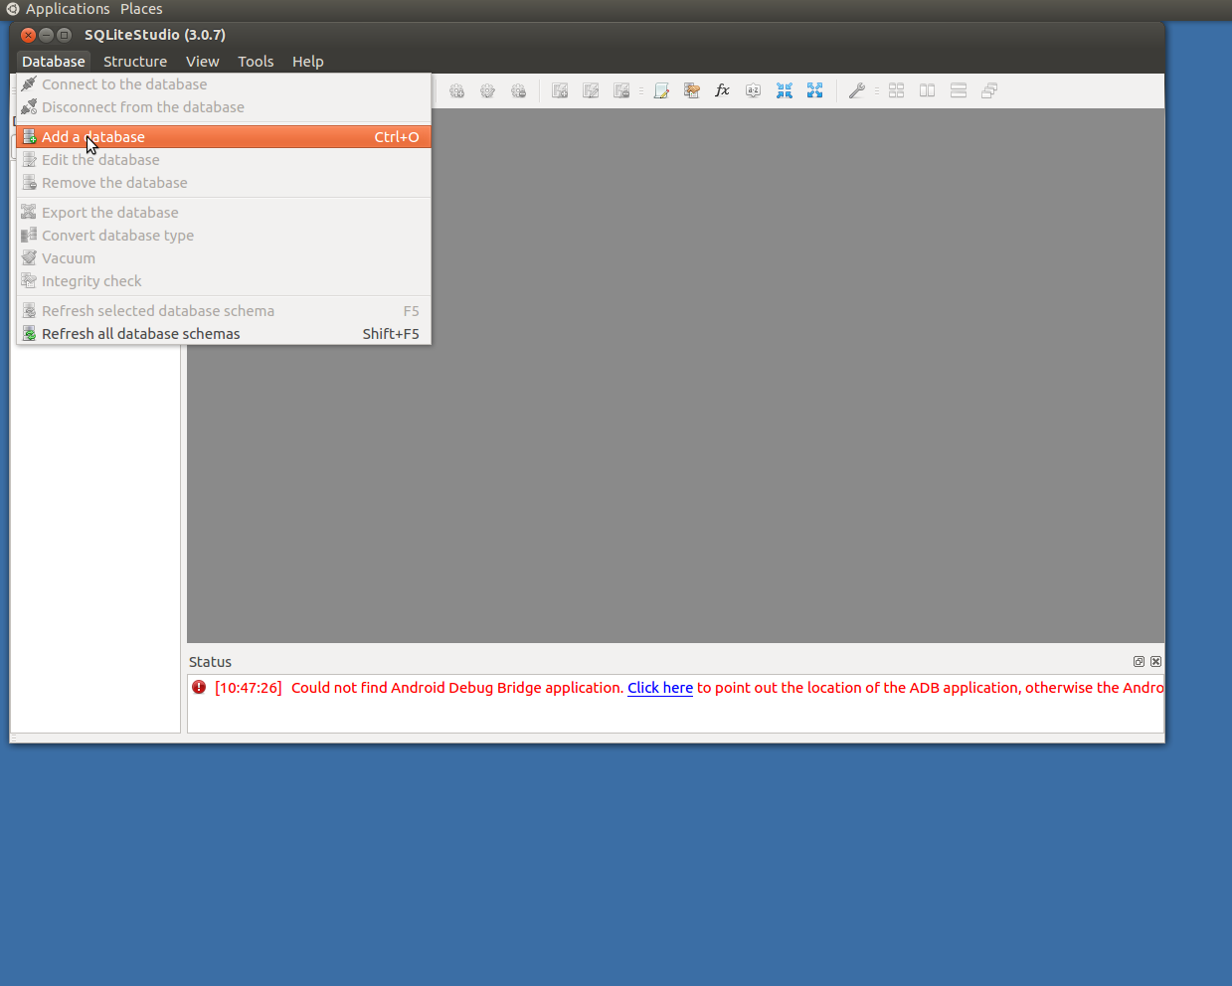The image size is (1232, 986).
Task: Click the [10:47:26] timestamp text
Action: tap(249, 688)
